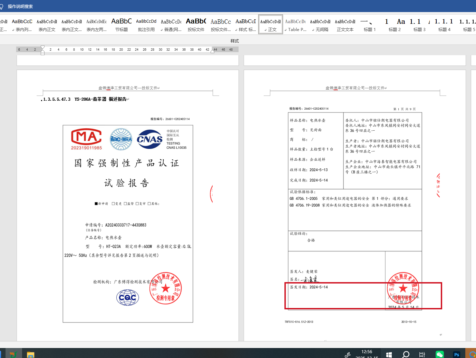Open Task View on the taskbar
Image resolution: width=476 pixels, height=358 pixels.
[x=422, y=354]
